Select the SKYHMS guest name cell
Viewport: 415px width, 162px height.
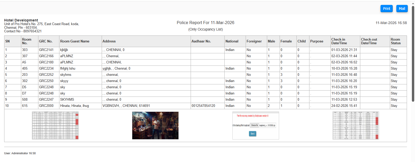[x=67, y=100]
